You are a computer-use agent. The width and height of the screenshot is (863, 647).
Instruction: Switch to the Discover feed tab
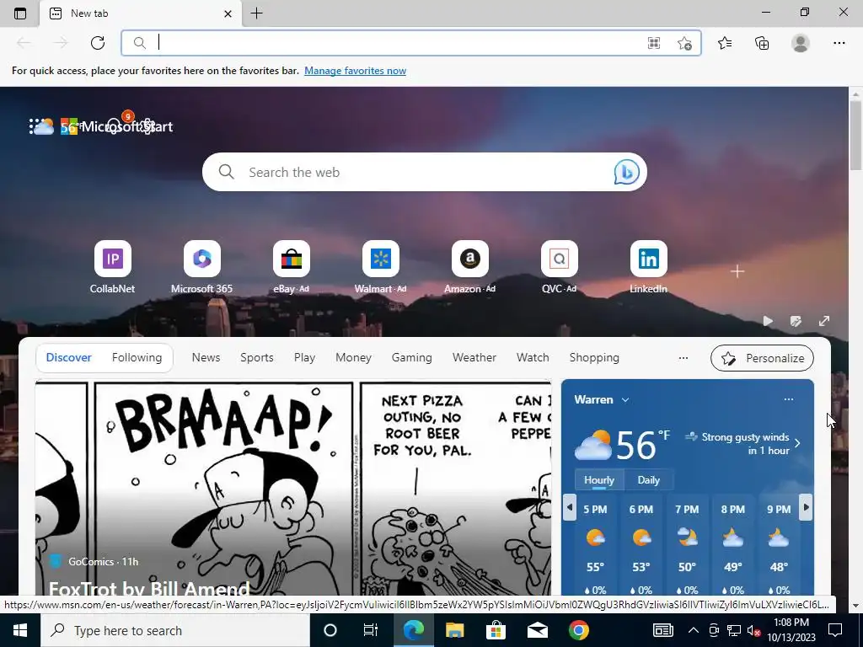[69, 357]
